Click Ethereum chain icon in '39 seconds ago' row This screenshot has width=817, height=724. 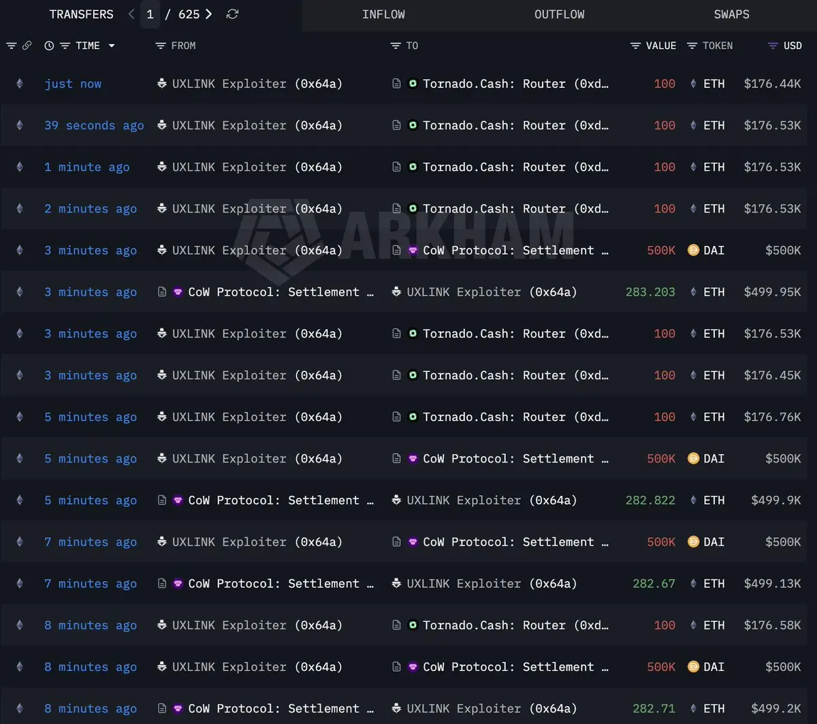tap(19, 125)
